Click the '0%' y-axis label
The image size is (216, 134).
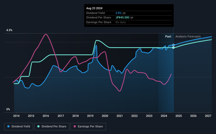8,109
